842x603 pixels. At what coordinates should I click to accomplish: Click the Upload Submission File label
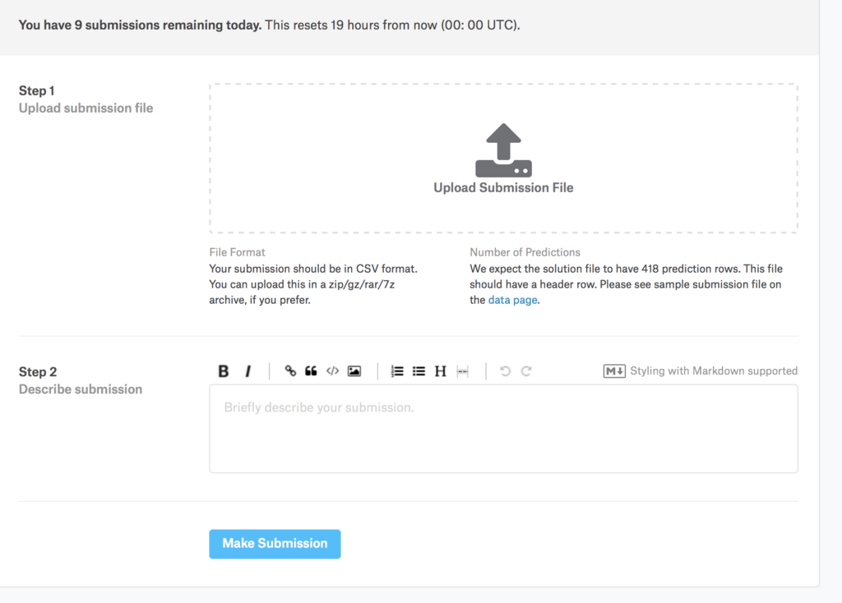click(x=503, y=188)
